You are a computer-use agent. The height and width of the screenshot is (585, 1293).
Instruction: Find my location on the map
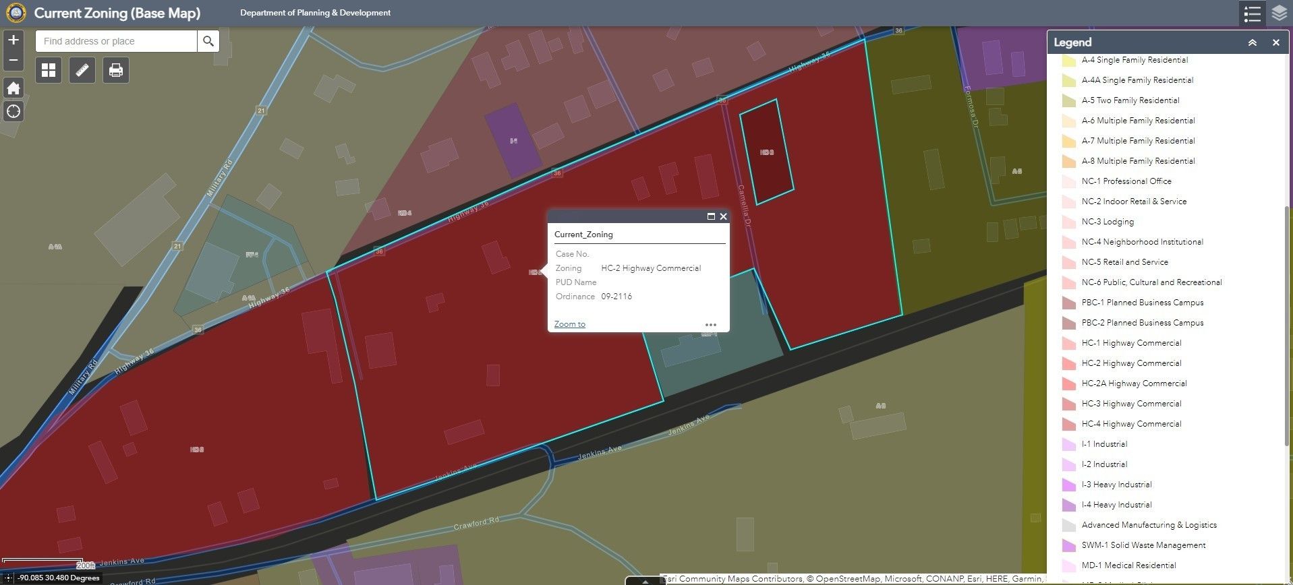tap(13, 111)
